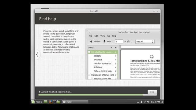Select the Editions index entry
Screen dimensions: 196x110
pos(98,67)
